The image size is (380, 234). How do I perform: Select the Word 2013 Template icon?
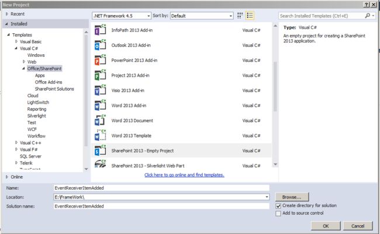click(x=100, y=135)
